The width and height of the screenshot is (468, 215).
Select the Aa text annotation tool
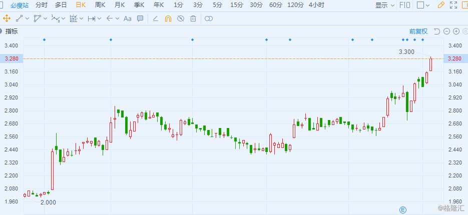[x=128, y=18]
